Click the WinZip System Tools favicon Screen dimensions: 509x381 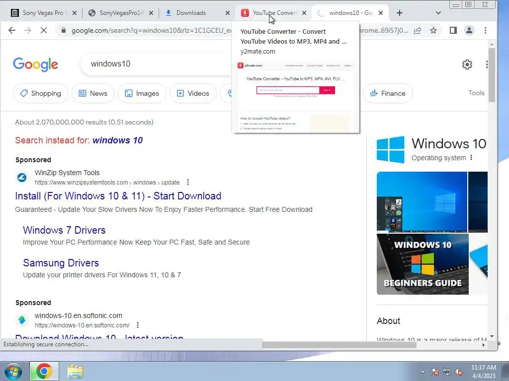tap(22, 178)
